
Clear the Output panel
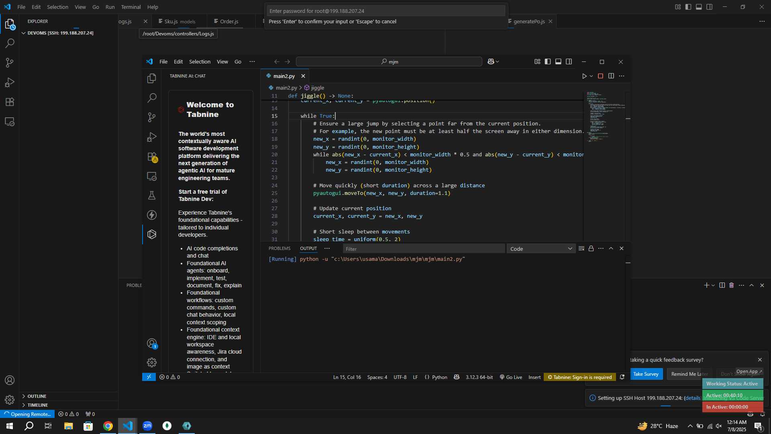581,248
